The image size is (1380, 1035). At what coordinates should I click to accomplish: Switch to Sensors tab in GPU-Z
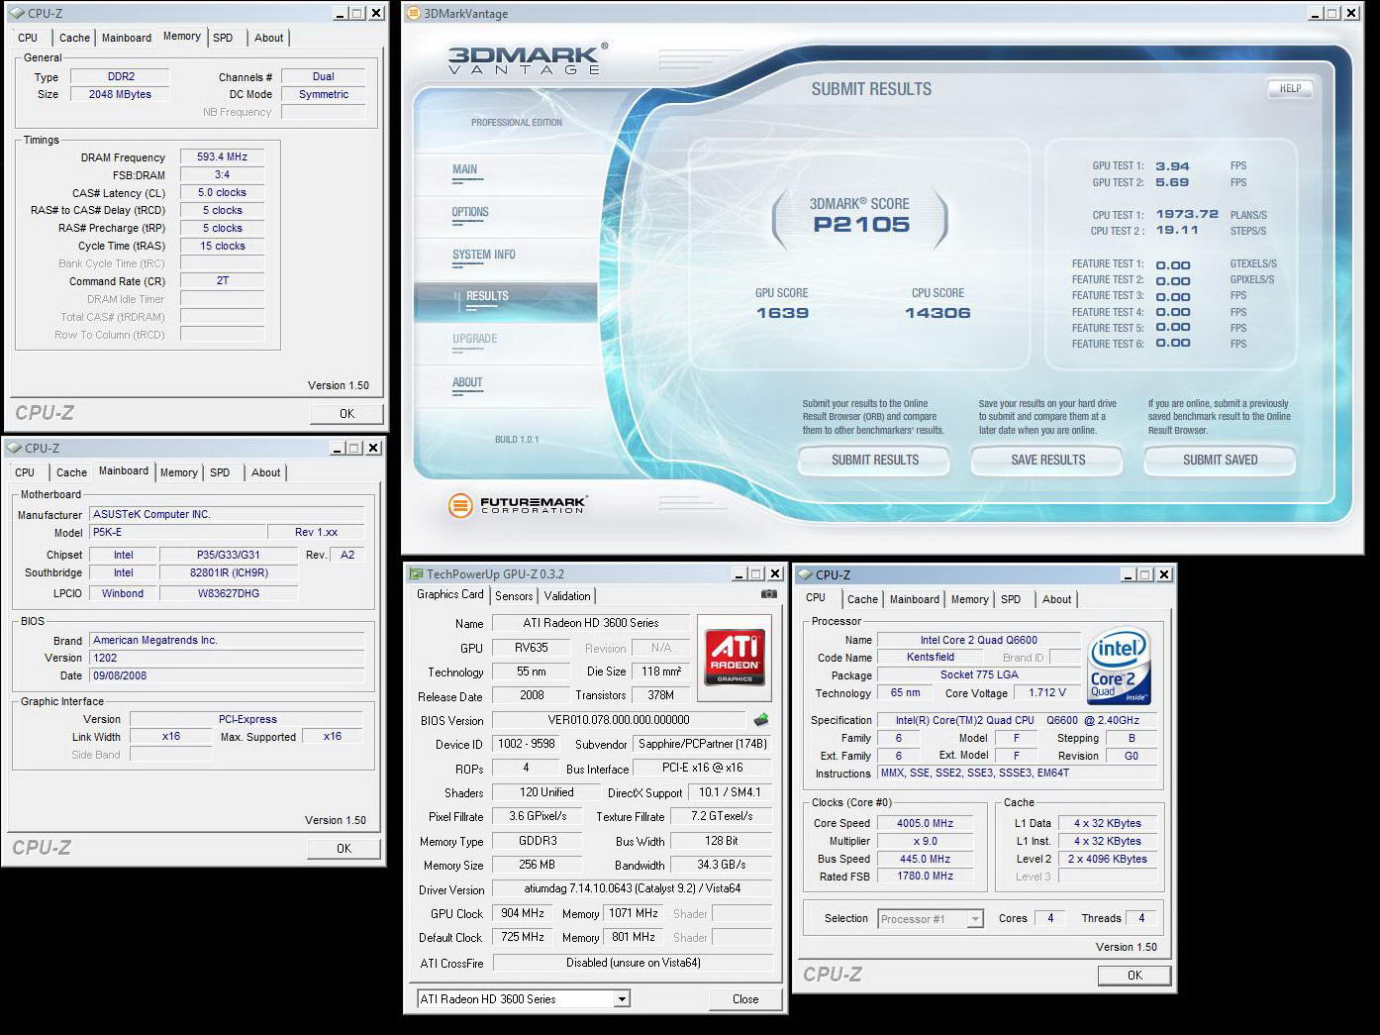tap(514, 596)
